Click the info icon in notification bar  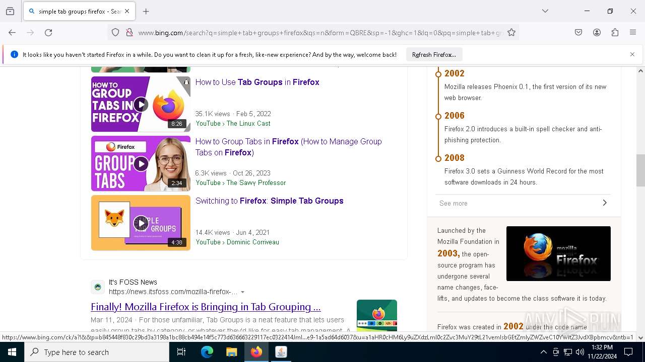pyautogui.click(x=14, y=54)
